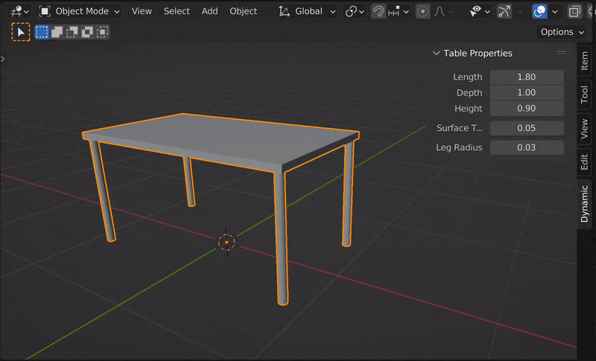Open the Add menu
The image size is (596, 361).
(209, 11)
